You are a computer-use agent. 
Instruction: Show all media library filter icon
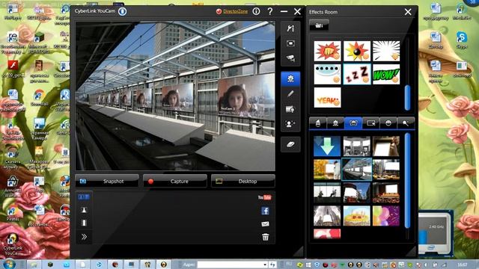click(84, 197)
